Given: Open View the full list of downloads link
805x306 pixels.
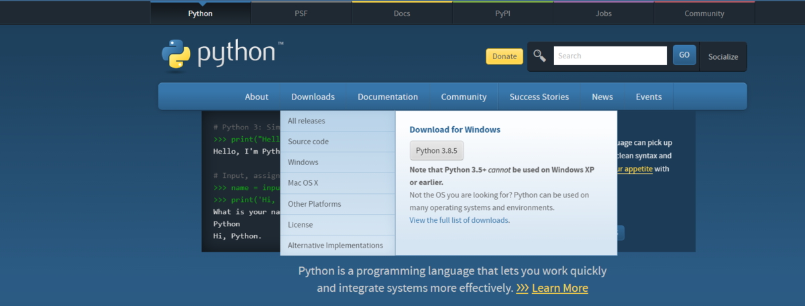Looking at the screenshot, I should pos(459,220).
